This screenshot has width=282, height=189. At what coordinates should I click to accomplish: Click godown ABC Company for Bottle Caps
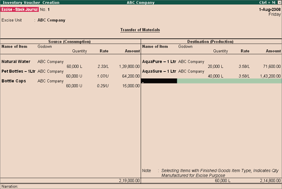pos(51,81)
